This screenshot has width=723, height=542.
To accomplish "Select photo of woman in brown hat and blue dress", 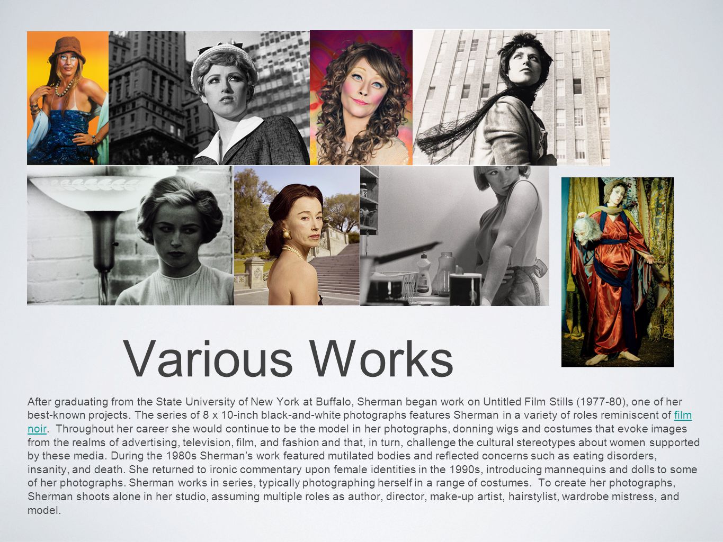I will tap(68, 98).
